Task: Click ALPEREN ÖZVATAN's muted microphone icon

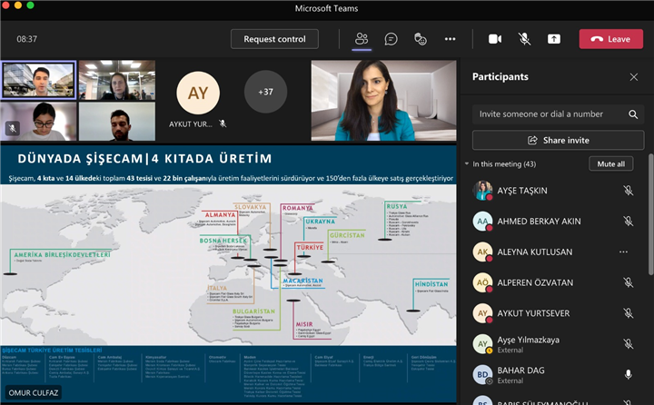Action: pos(629,282)
